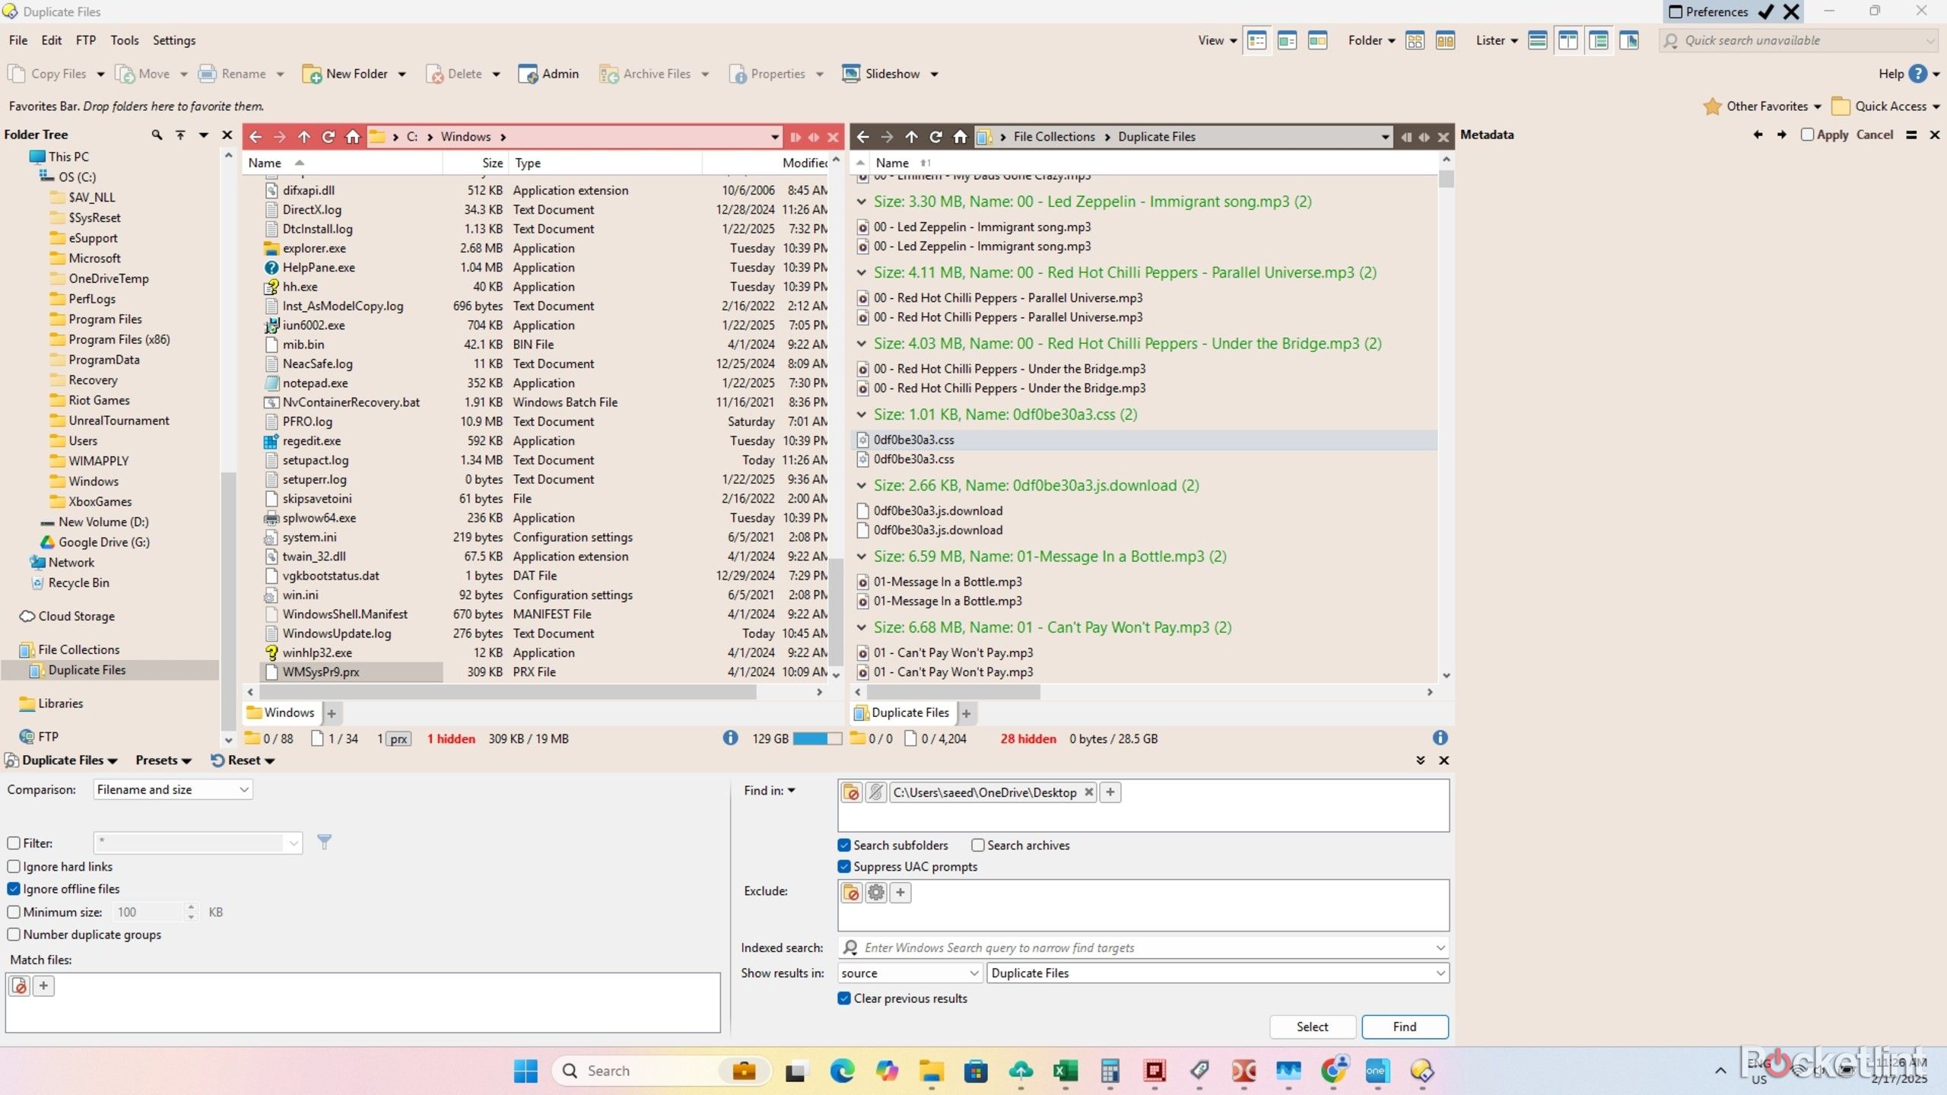Go back in the Windows file pane
Image resolution: width=1947 pixels, height=1095 pixels.
tap(256, 137)
